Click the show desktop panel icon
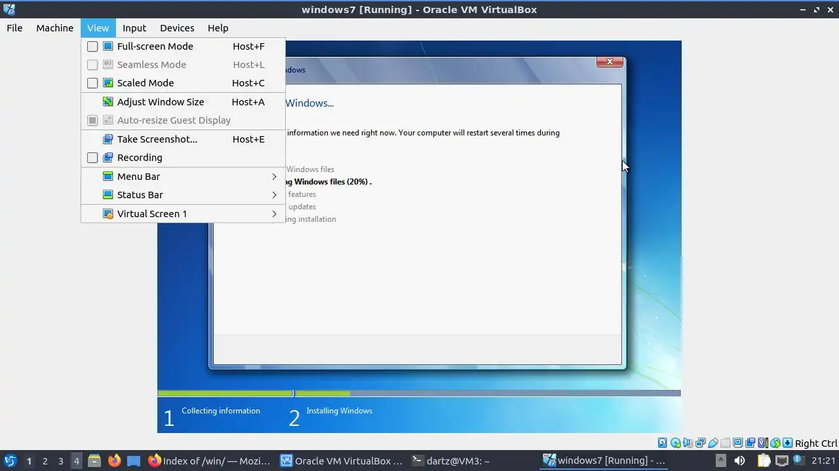The width and height of the screenshot is (839, 471). [134, 461]
